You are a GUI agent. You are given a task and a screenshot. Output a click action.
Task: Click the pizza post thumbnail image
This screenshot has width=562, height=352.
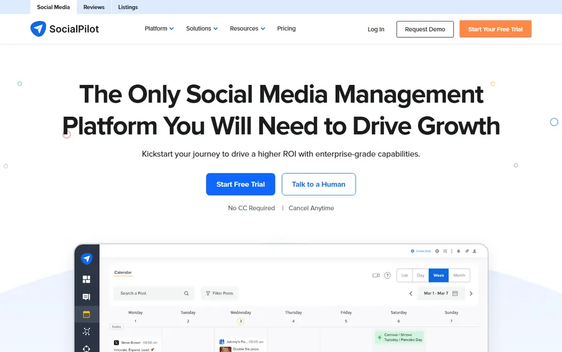click(225, 349)
